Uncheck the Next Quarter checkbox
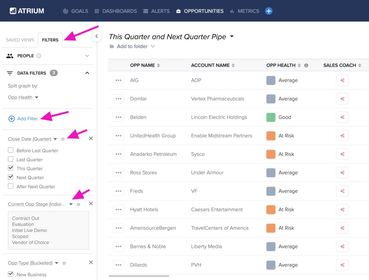The width and height of the screenshot is (369, 280). tap(11, 177)
